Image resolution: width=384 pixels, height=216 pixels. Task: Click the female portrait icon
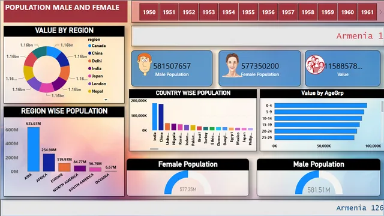pyautogui.click(x=232, y=65)
